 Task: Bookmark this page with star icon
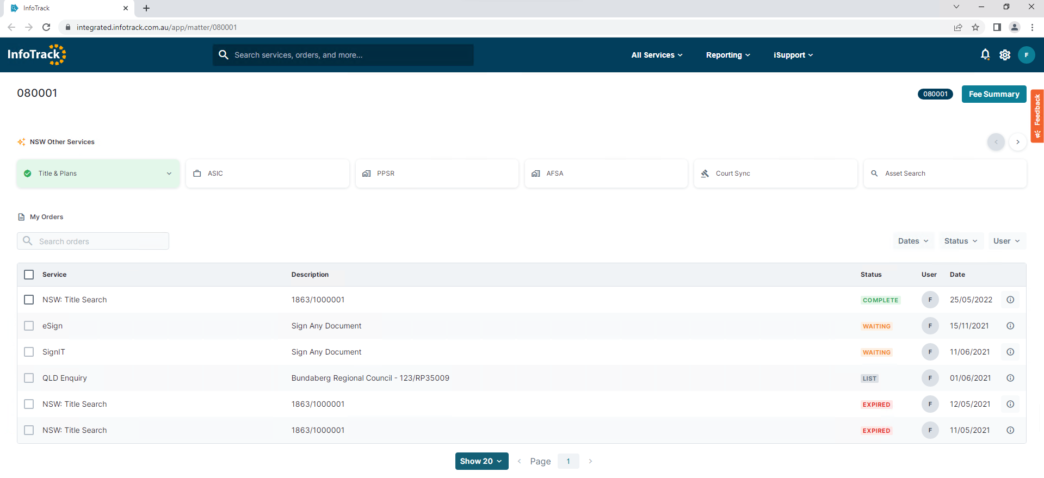coord(975,27)
